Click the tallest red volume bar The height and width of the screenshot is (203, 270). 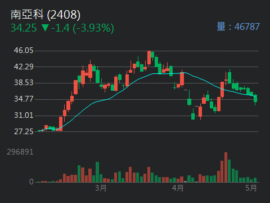point(226,167)
